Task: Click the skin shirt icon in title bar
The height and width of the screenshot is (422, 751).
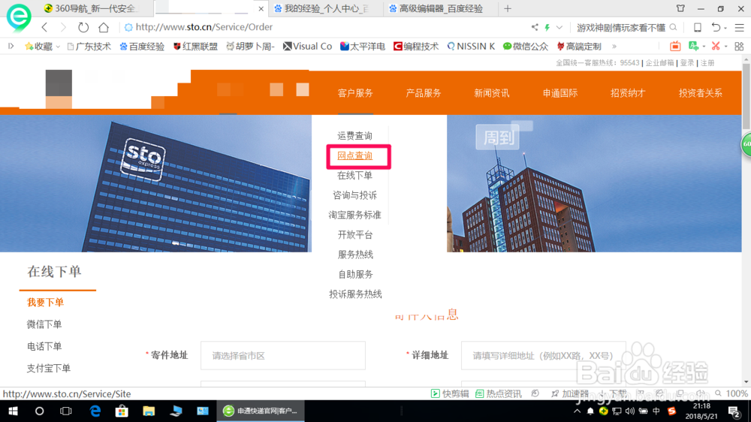Action: (x=680, y=8)
